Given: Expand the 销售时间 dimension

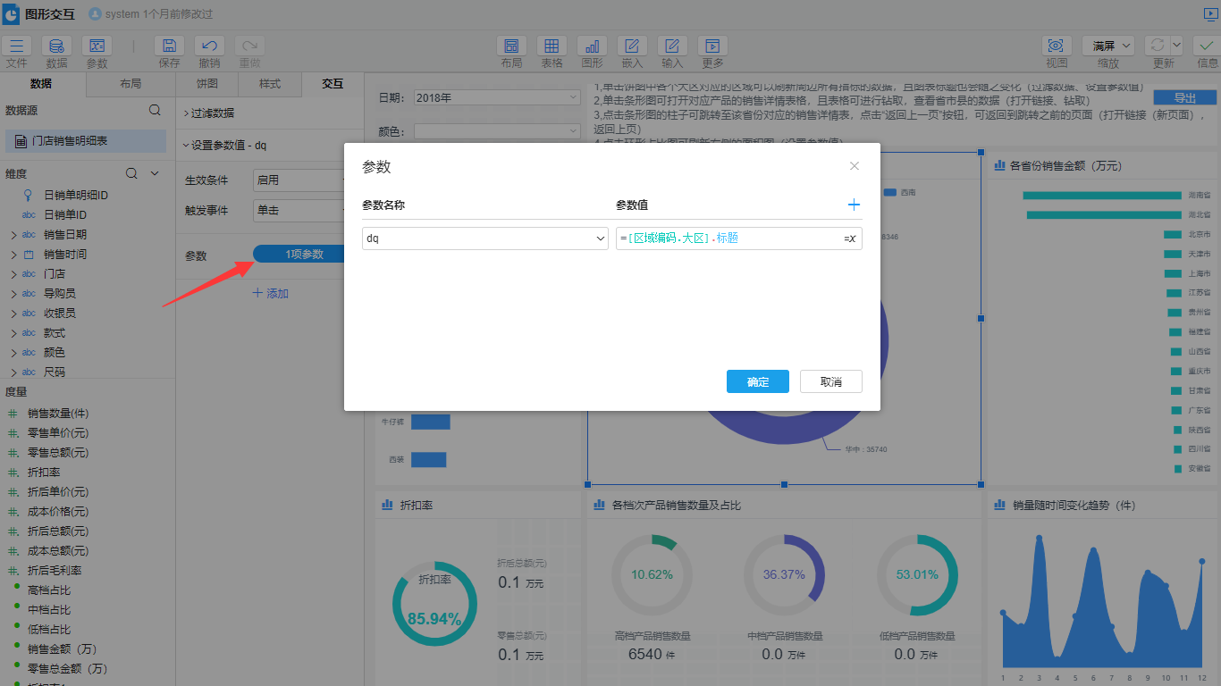Looking at the screenshot, I should tap(13, 255).
